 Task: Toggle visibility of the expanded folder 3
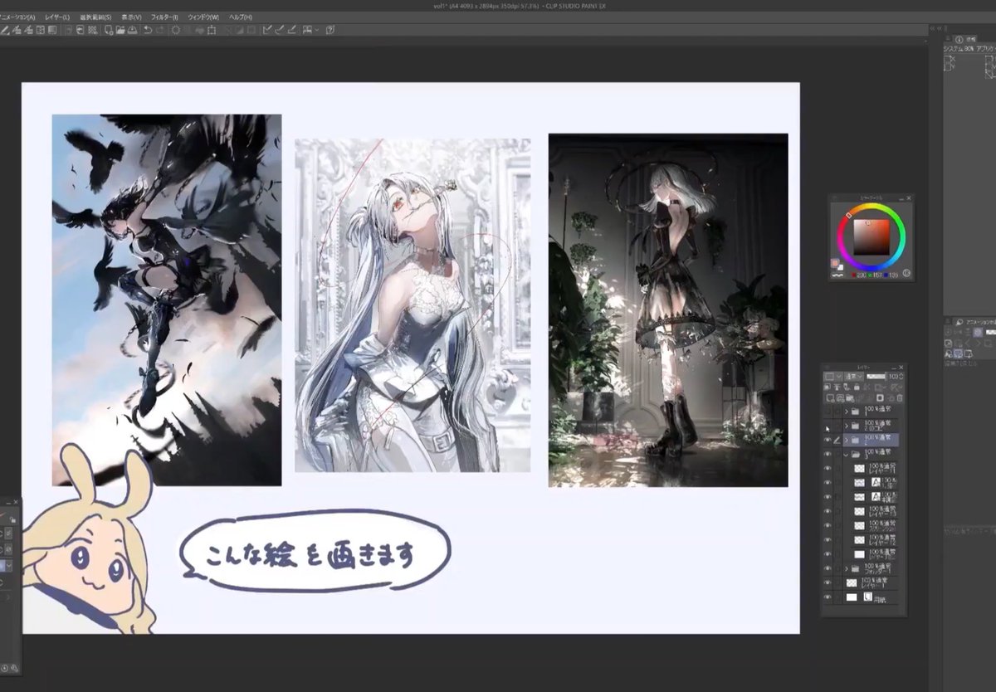click(828, 455)
